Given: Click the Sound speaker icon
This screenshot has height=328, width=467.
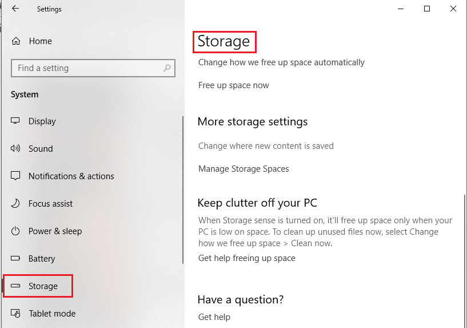Looking at the screenshot, I should pos(15,148).
